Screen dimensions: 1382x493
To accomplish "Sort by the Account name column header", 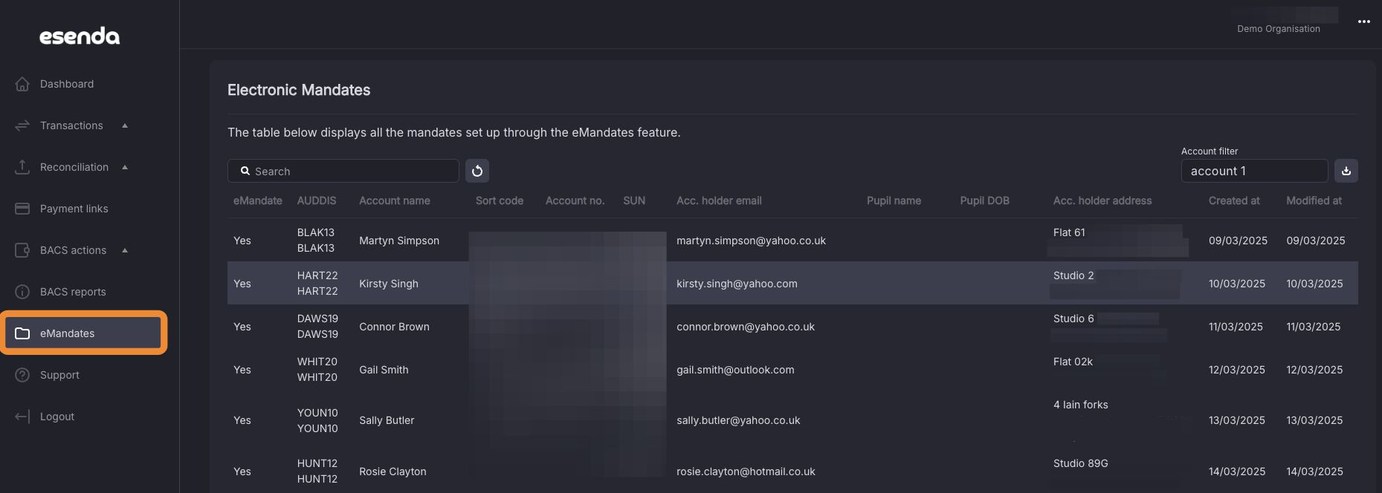I will [x=395, y=200].
